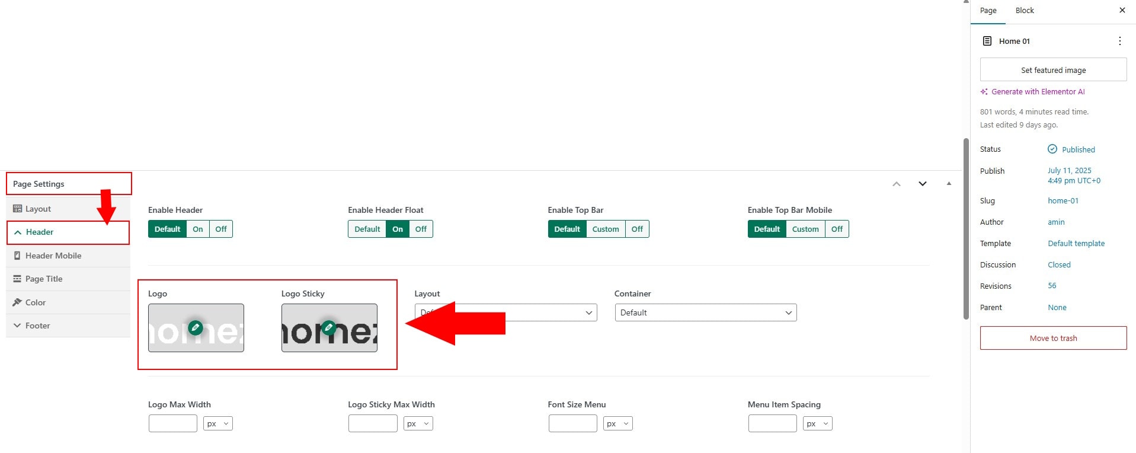Screen dimensions: 1136x453
Task: Open the Logo Max Width unit dropdown
Action: (x=217, y=423)
